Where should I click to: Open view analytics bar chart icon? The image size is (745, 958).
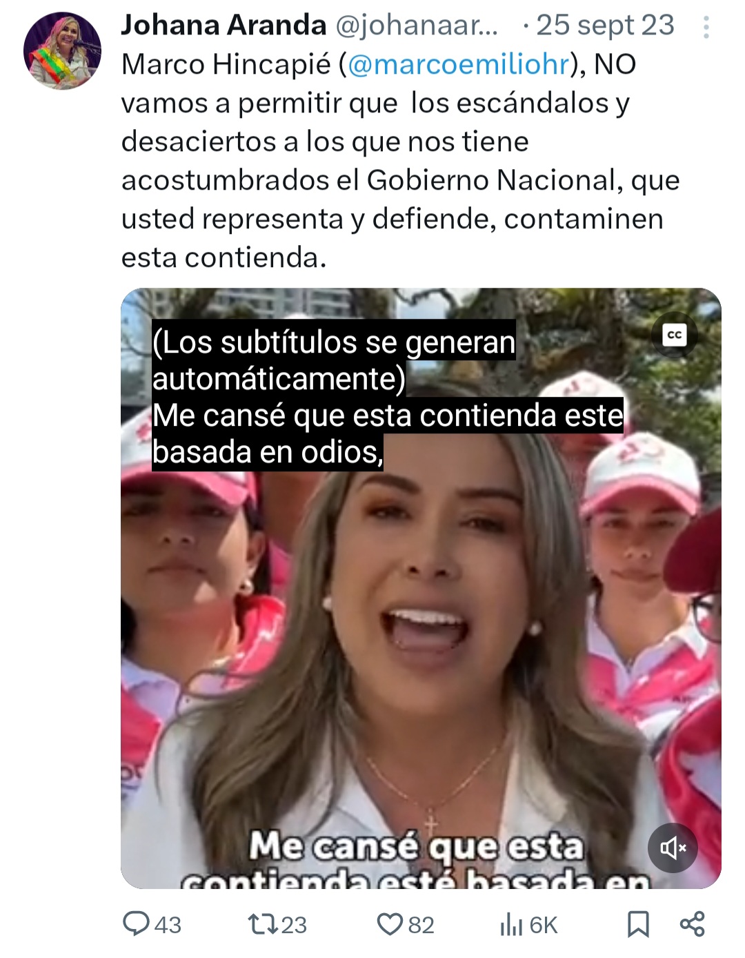[511, 924]
